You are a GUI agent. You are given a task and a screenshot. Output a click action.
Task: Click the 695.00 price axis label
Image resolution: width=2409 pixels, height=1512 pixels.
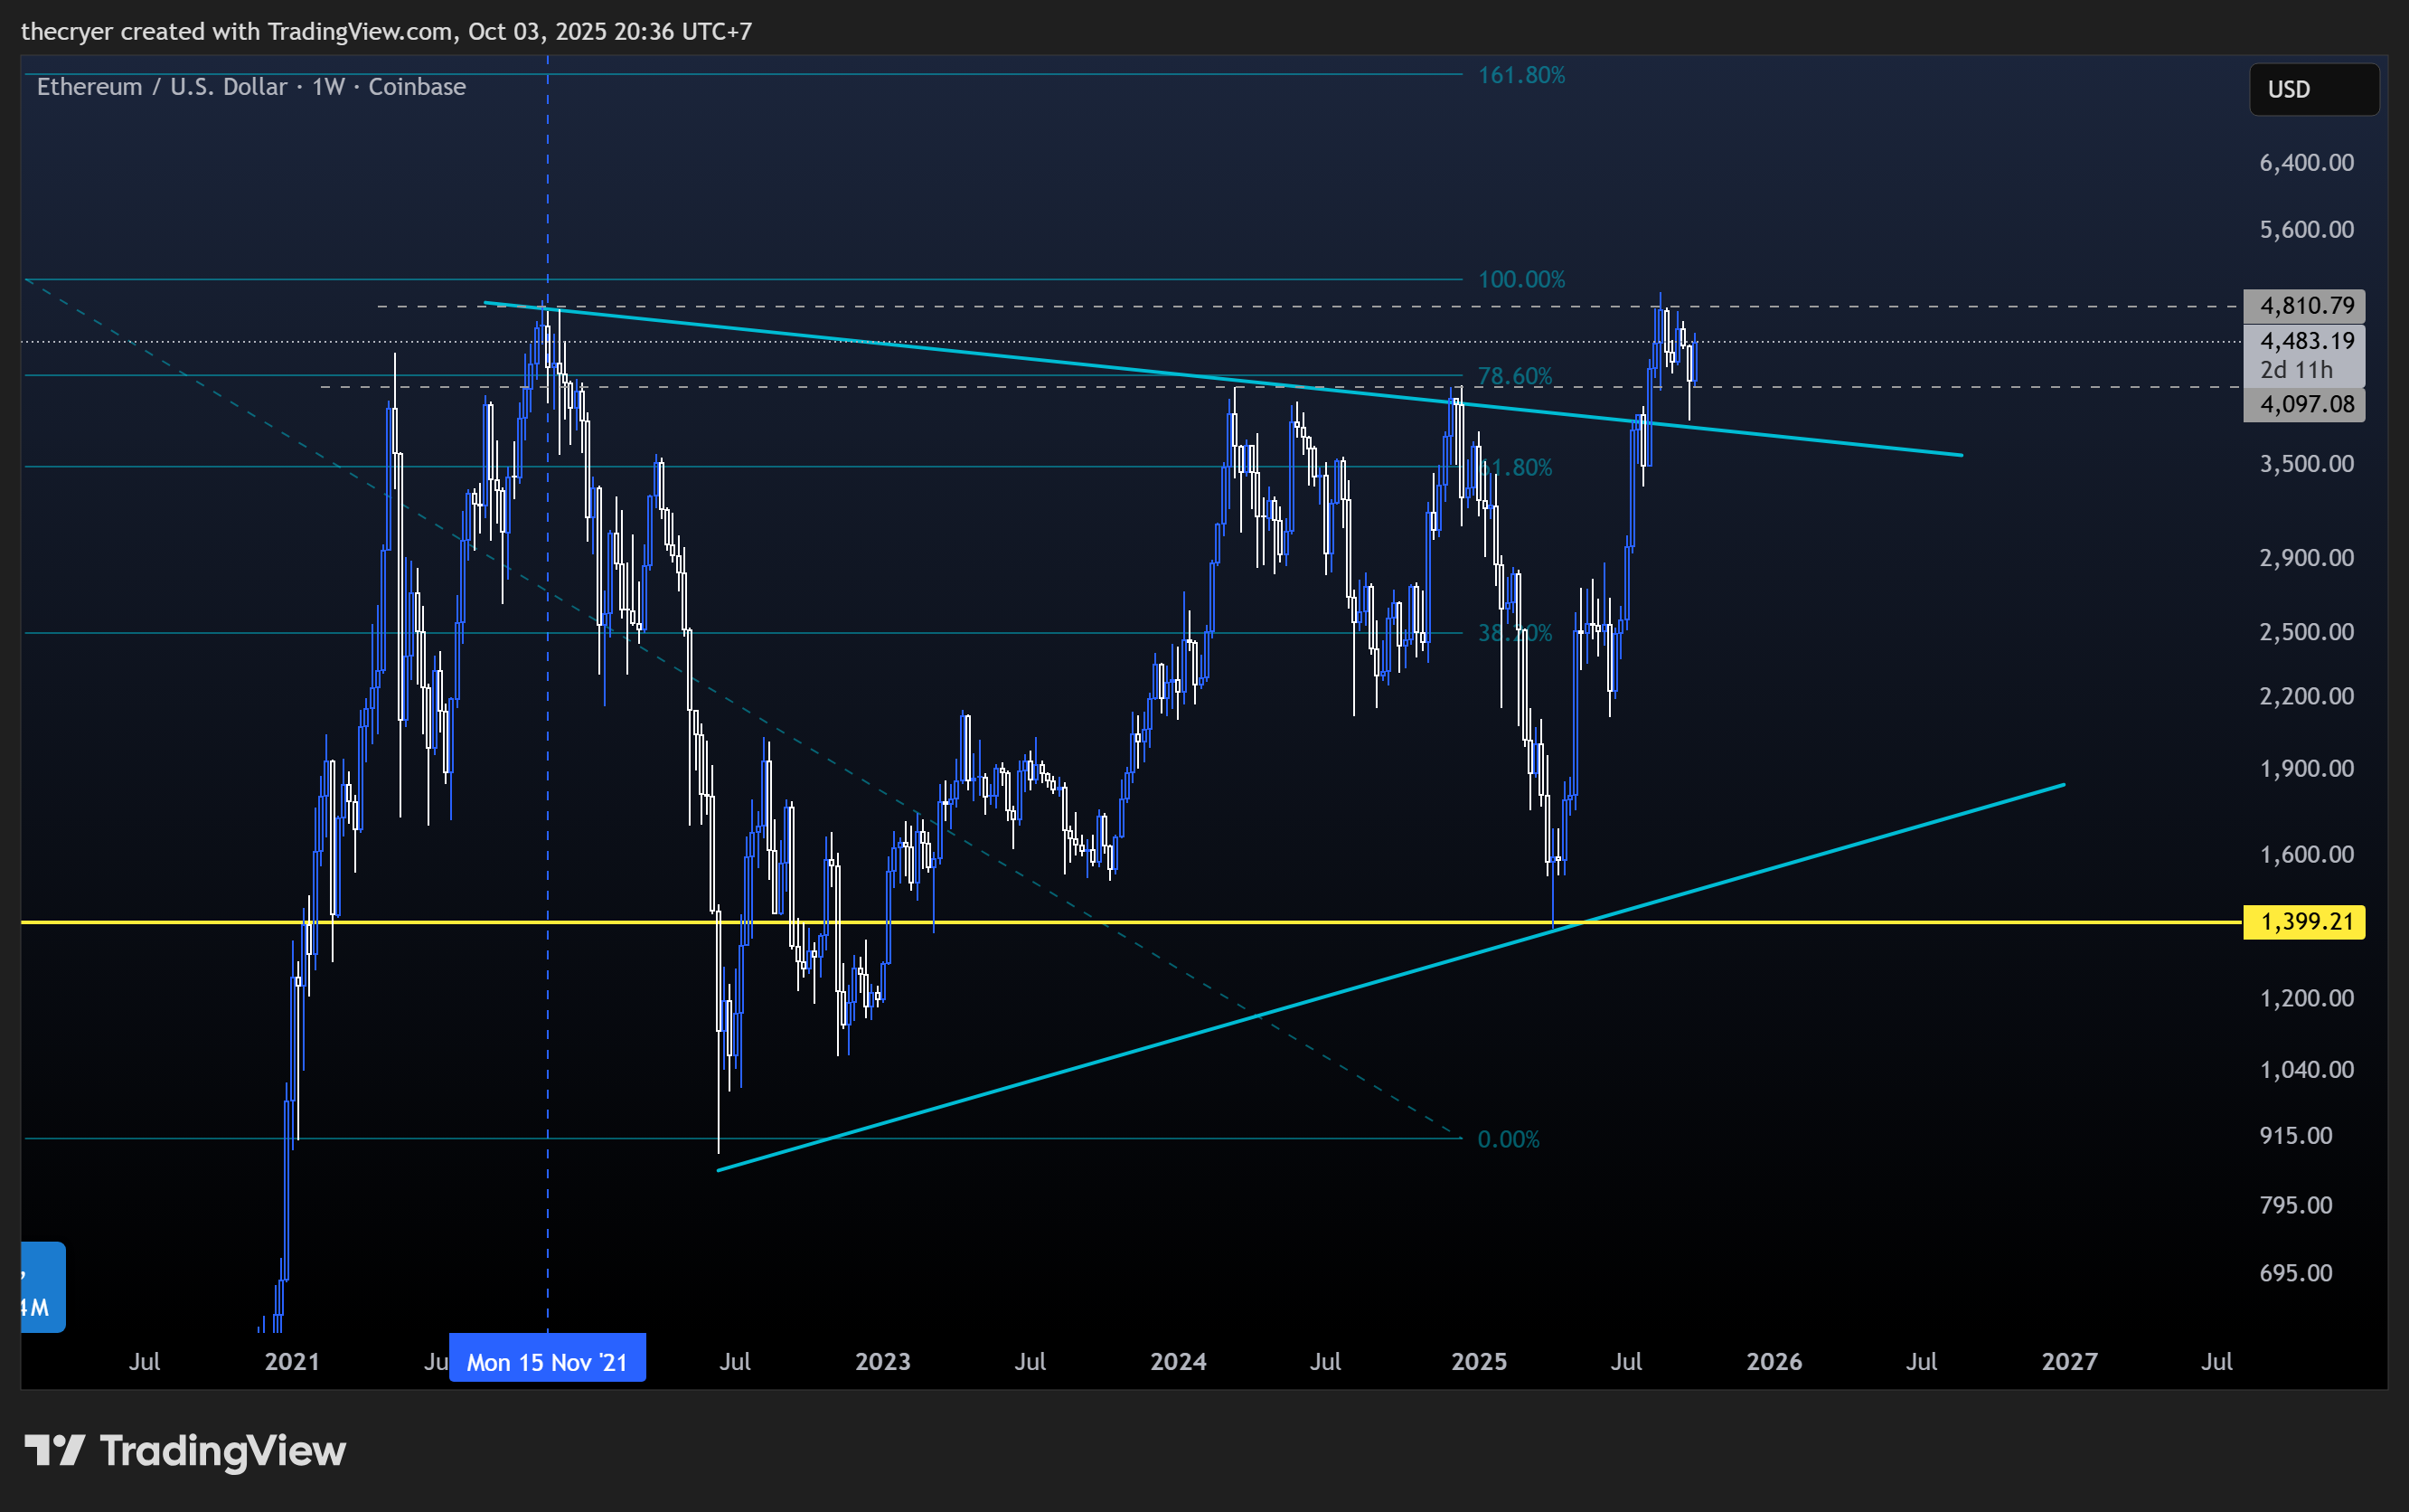(2296, 1272)
